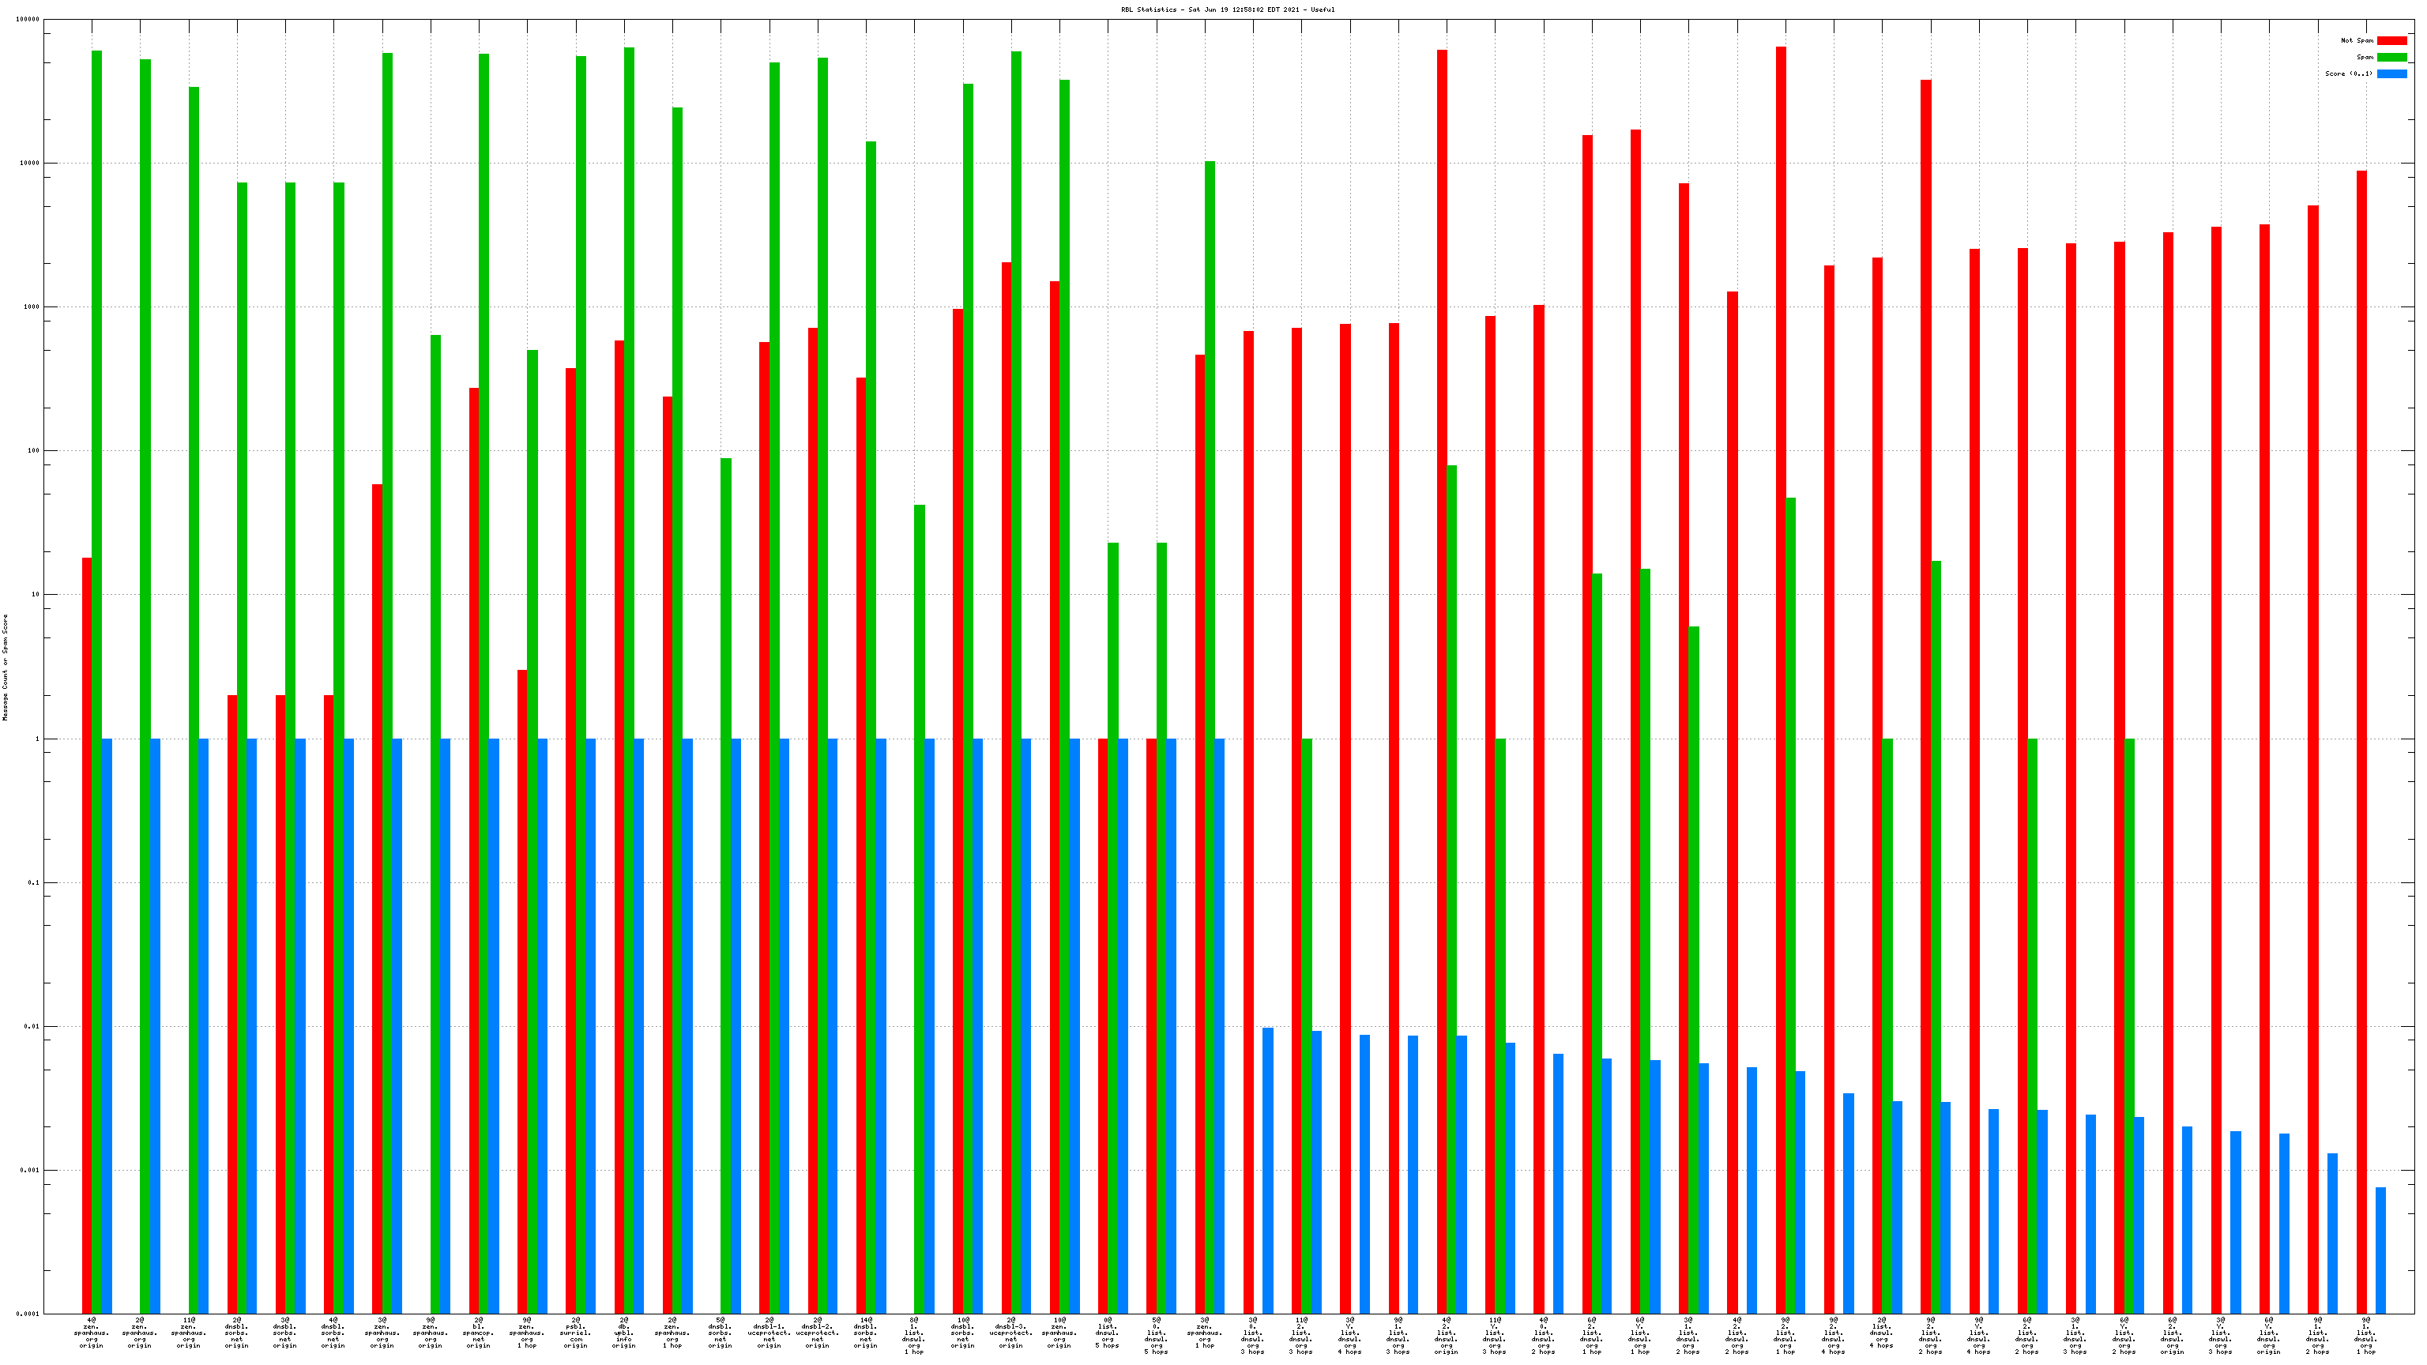The width and height of the screenshot is (2427, 1365).
Task: Click the db.wpbl.info x-axis label
Action: point(623,1333)
